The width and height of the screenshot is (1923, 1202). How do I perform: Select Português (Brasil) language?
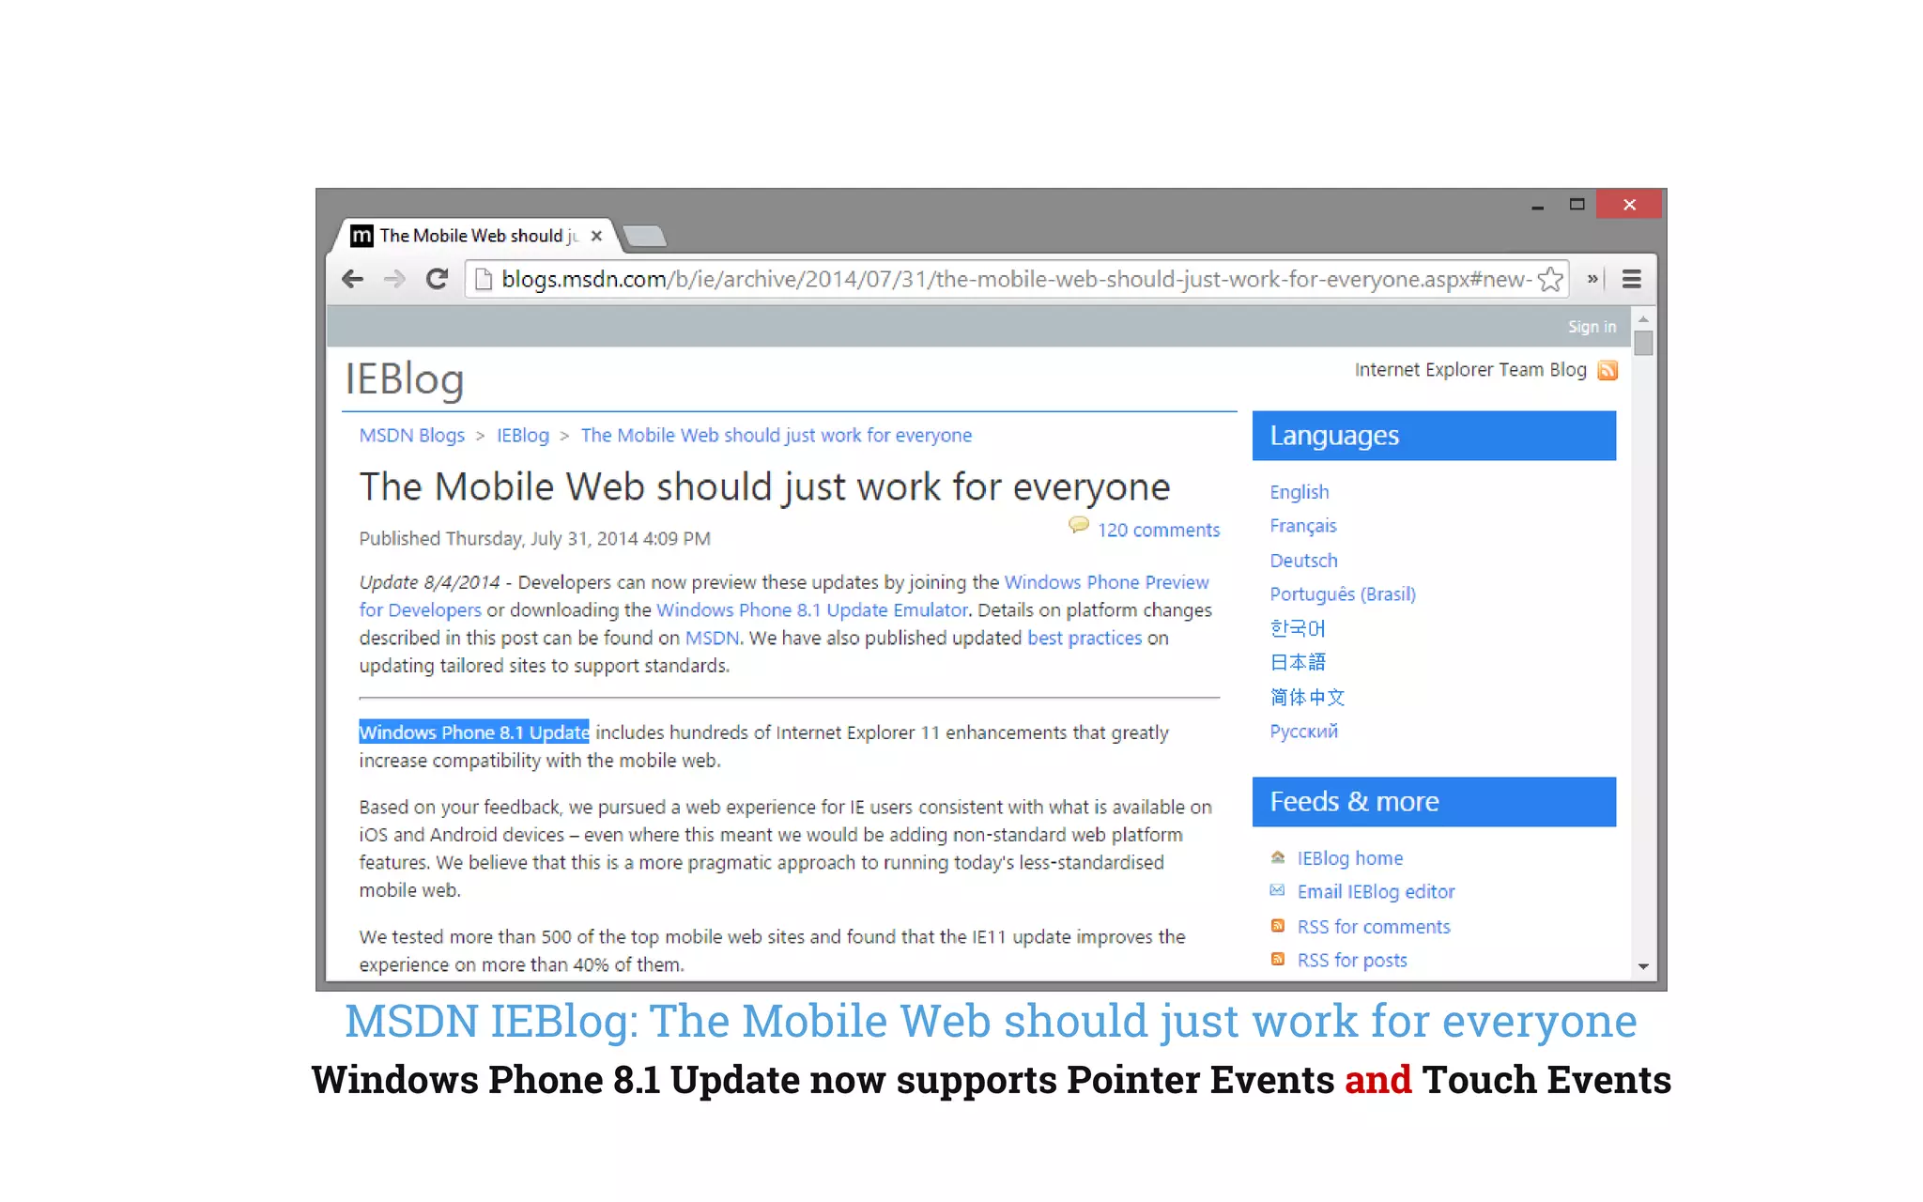(1343, 594)
